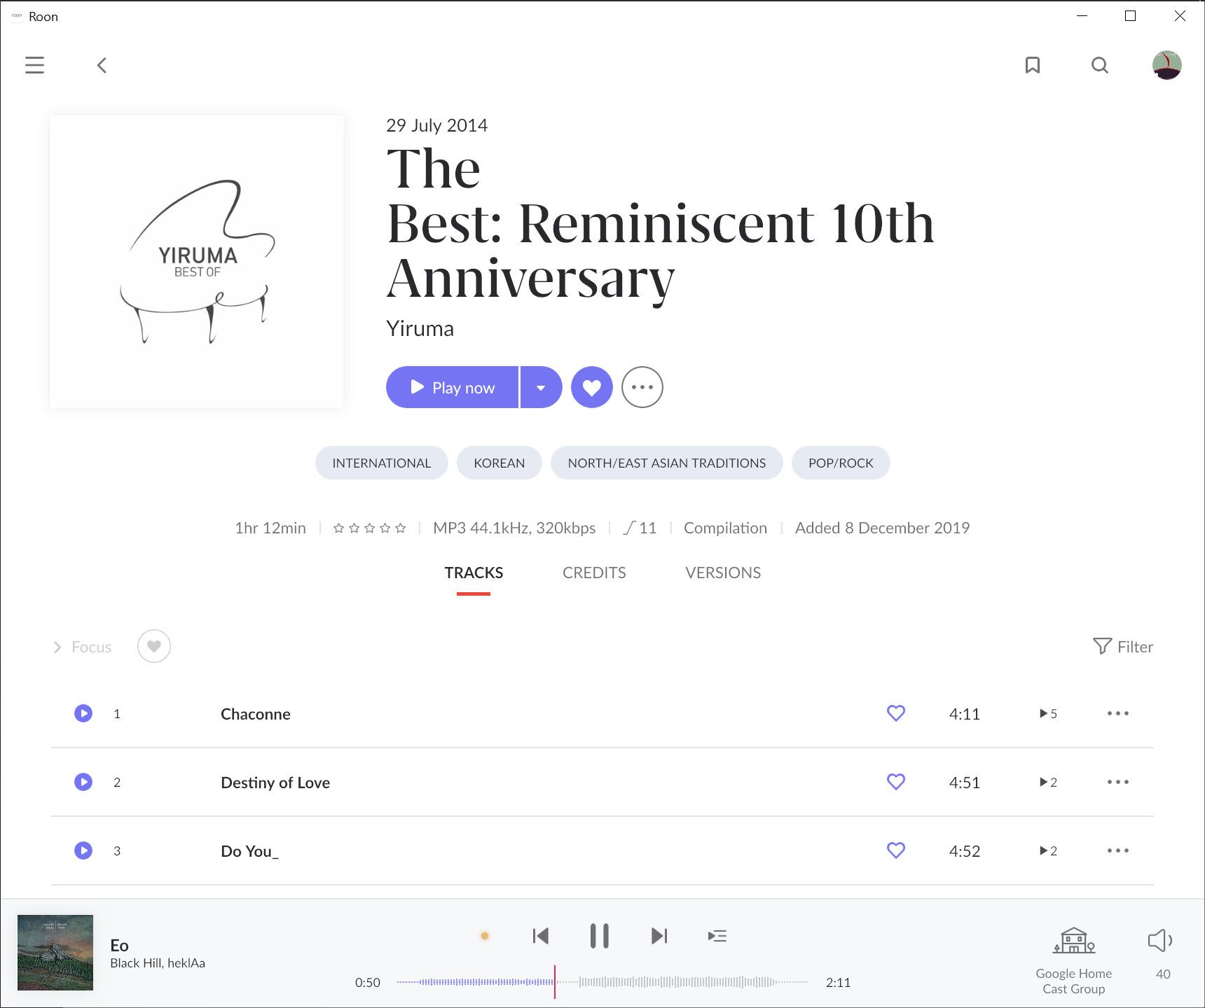Viewport: 1205px width, 1008px height.
Task: Select the KOREAN genre tag
Action: point(500,463)
